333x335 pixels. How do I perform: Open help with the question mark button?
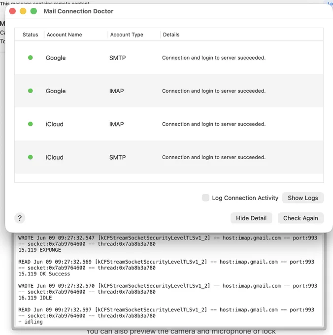(20, 218)
